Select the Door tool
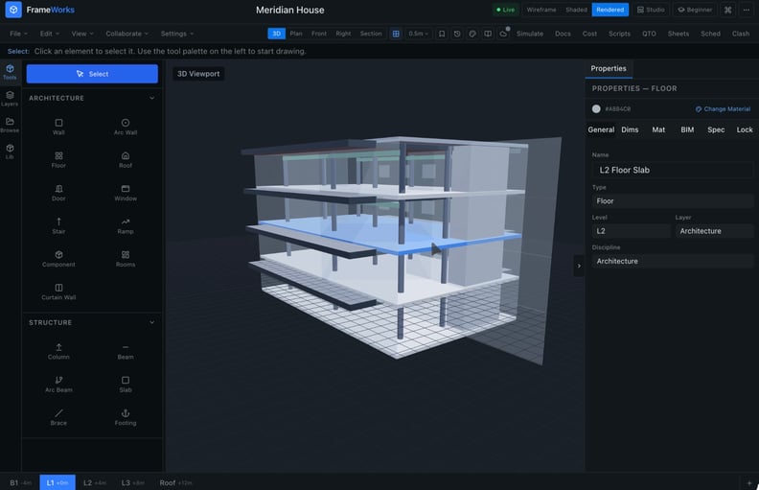Screen dimensions: 759x490 [58, 193]
